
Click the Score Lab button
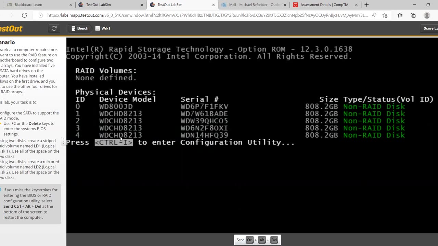coord(429,28)
